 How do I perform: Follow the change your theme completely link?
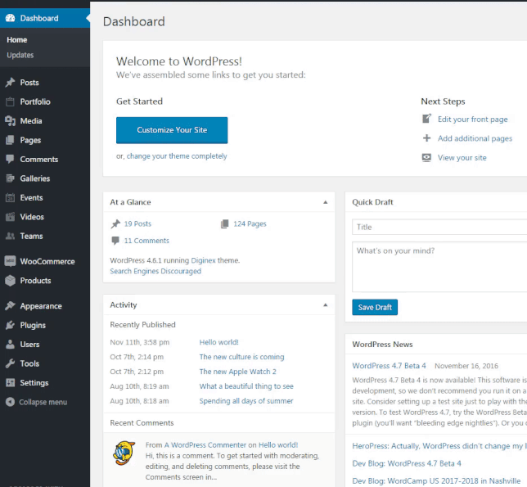click(x=177, y=156)
